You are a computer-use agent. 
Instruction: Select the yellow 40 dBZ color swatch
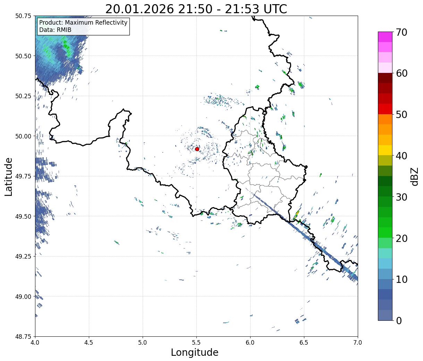[x=385, y=150]
